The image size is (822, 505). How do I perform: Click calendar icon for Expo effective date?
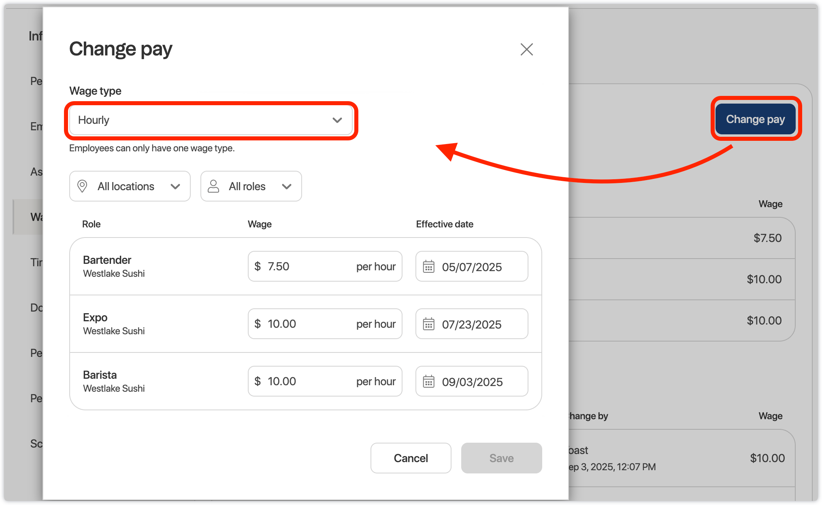pyautogui.click(x=428, y=324)
